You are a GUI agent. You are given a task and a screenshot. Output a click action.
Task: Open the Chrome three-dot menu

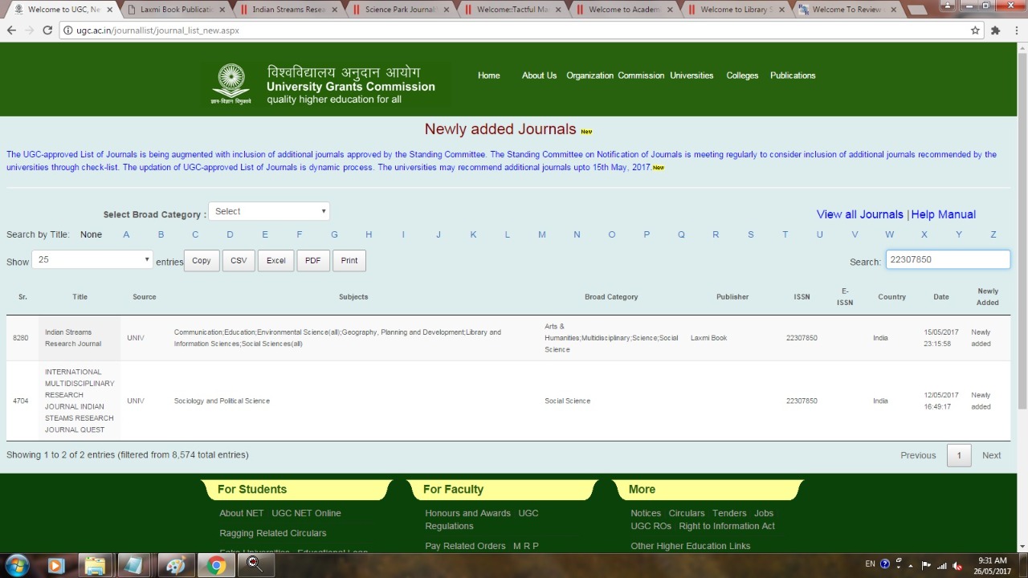point(1016,31)
